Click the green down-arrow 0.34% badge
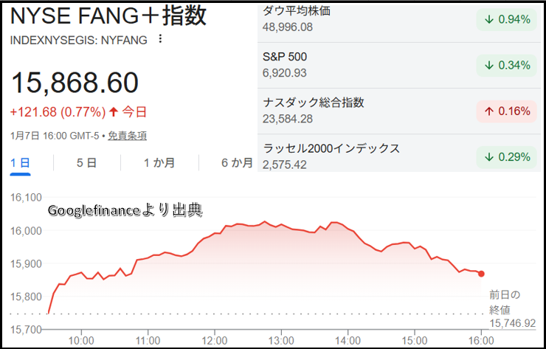 (507, 66)
